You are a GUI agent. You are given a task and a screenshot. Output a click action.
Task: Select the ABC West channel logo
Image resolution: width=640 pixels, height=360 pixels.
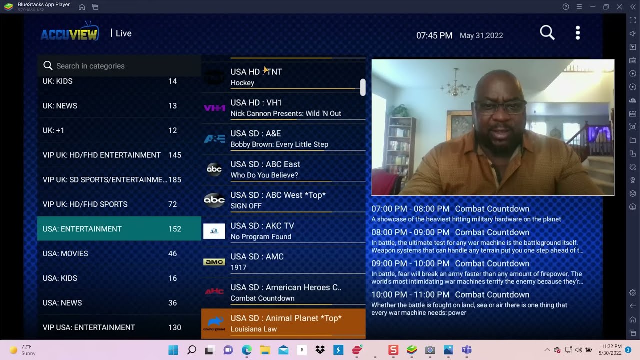(x=214, y=200)
